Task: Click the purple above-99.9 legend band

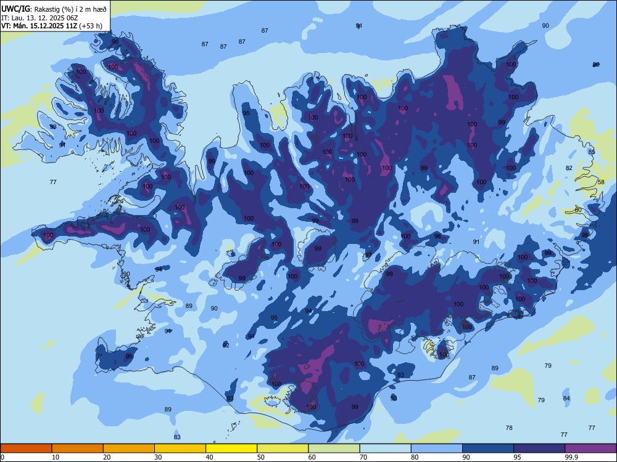Action: coord(590,448)
